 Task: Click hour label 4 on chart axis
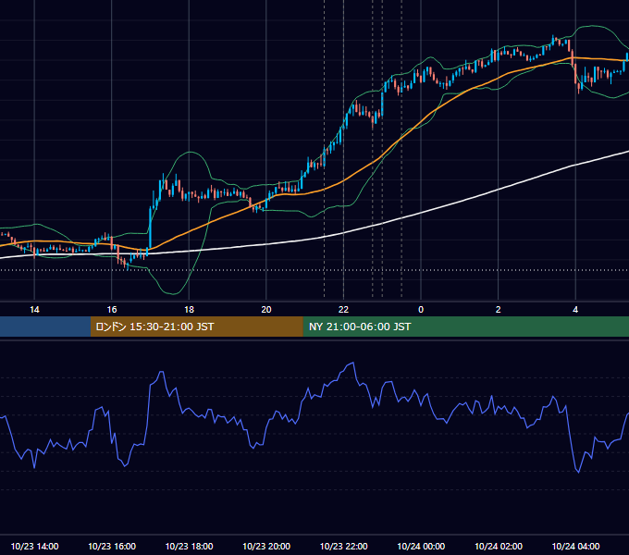tap(575, 310)
